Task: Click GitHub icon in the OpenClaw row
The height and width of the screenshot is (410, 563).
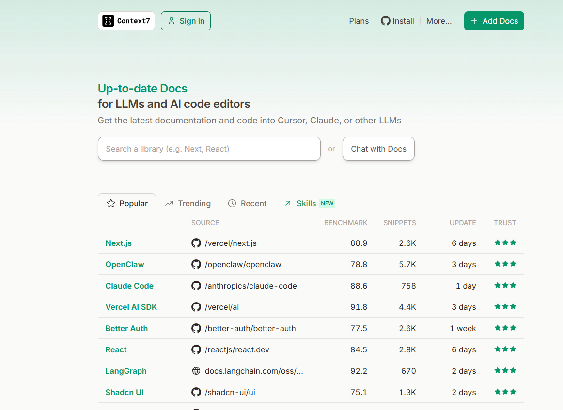Action: (196, 264)
